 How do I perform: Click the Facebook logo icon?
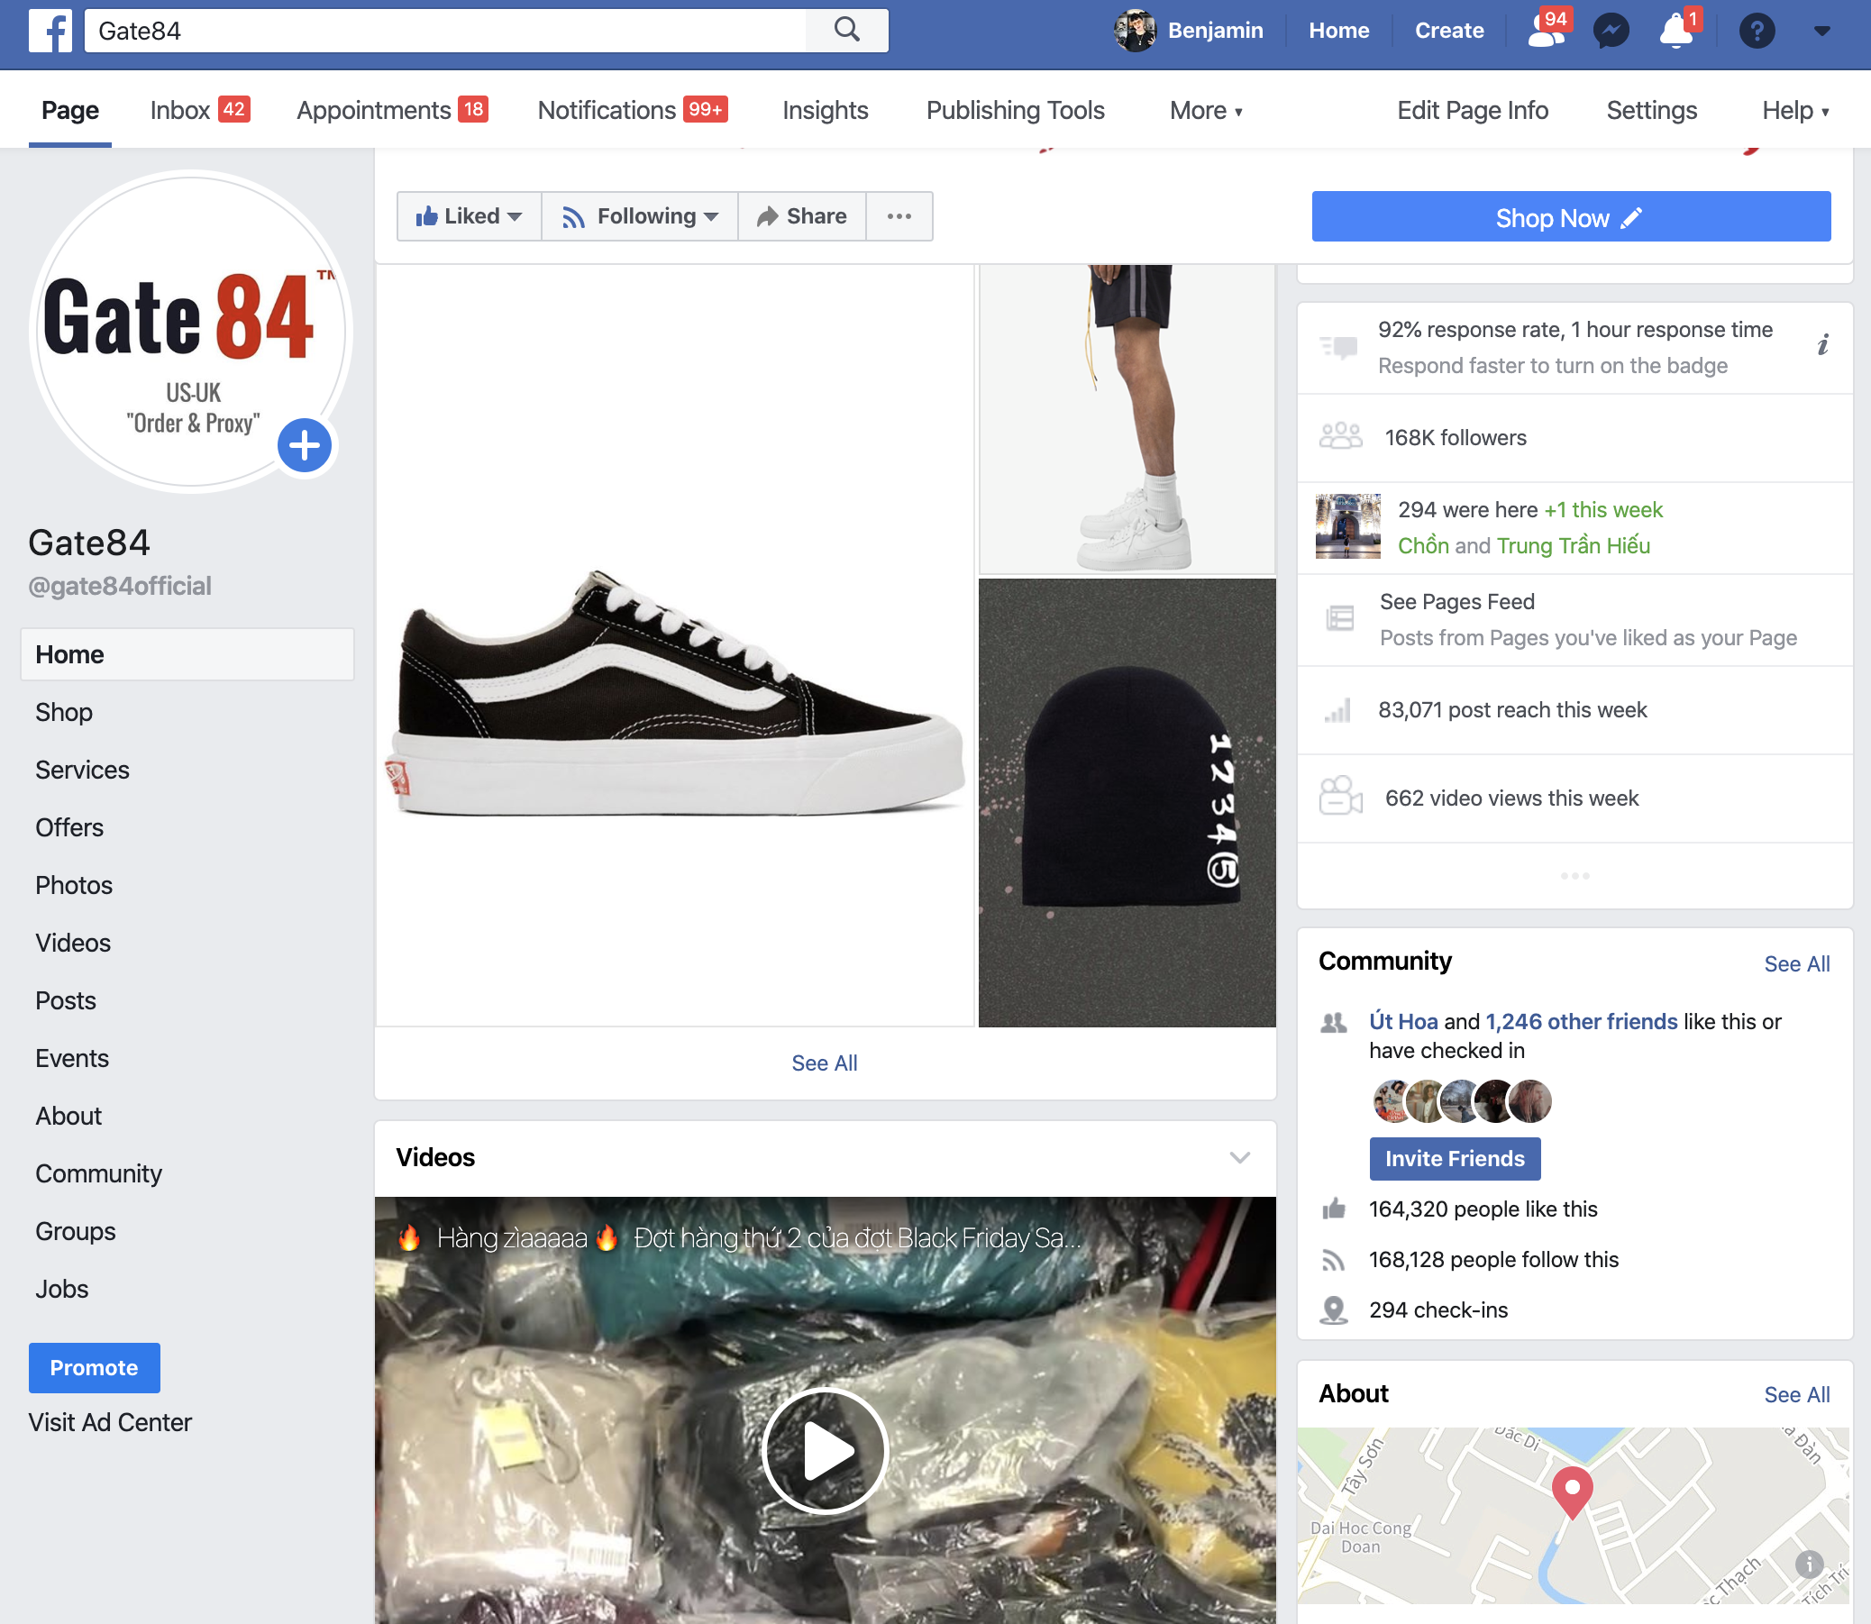[50, 31]
